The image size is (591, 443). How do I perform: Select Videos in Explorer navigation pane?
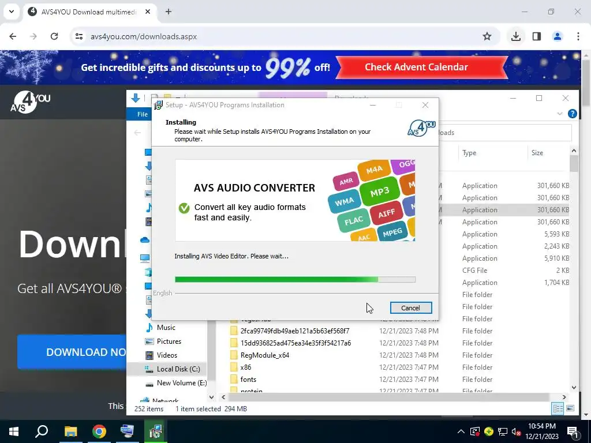coord(167,355)
